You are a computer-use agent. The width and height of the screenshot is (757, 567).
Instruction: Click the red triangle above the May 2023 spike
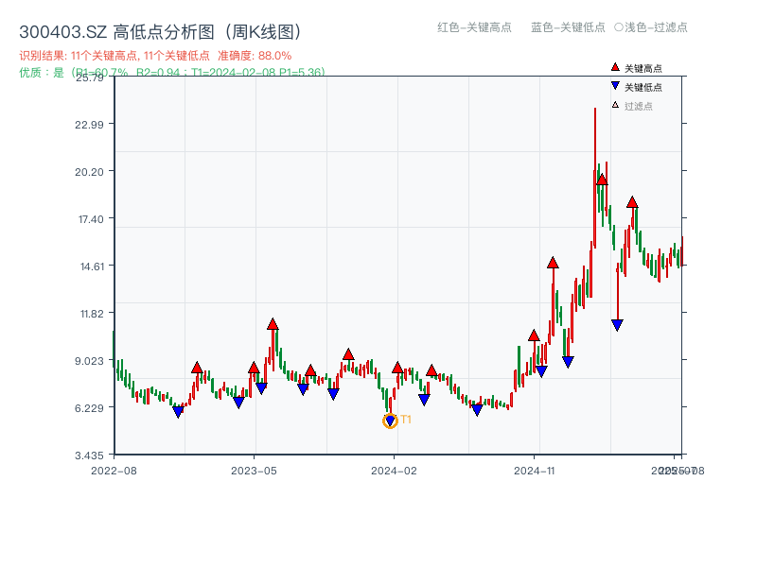coord(272,323)
